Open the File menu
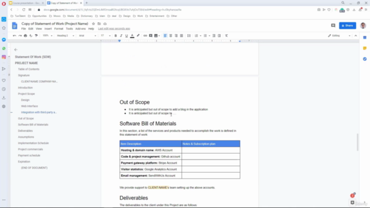The height and width of the screenshot is (208, 370). point(23,29)
